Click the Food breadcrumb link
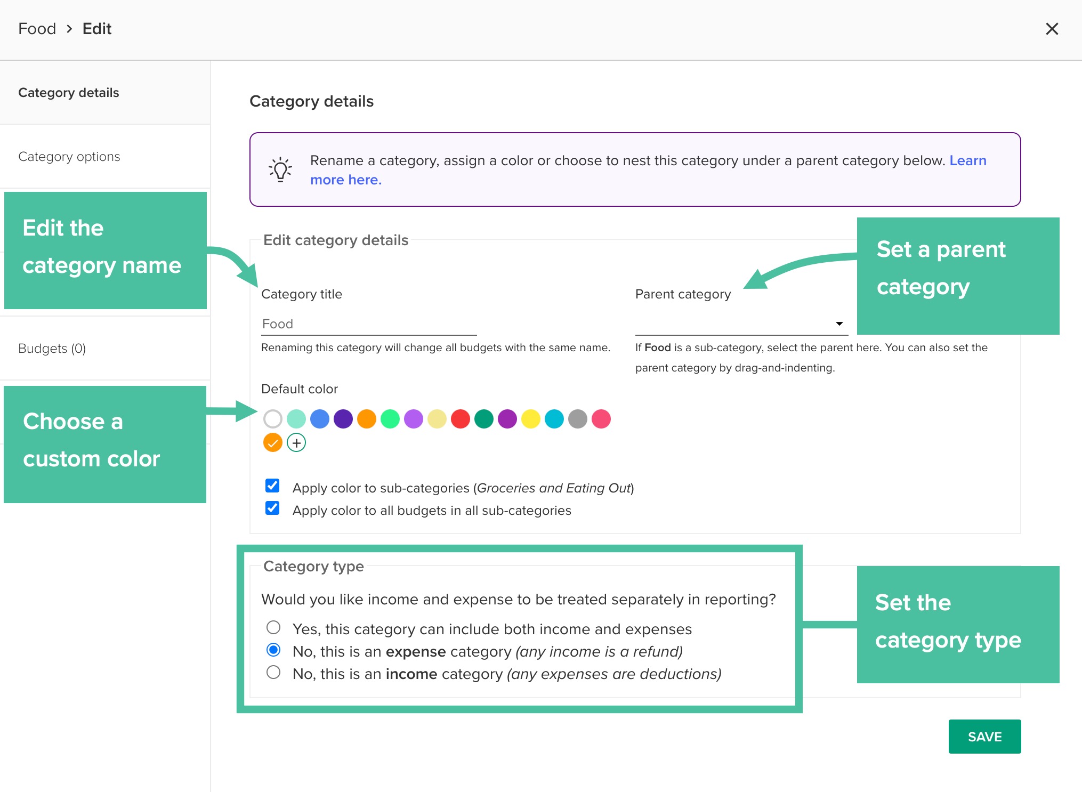This screenshot has height=792, width=1082. pos(37,29)
